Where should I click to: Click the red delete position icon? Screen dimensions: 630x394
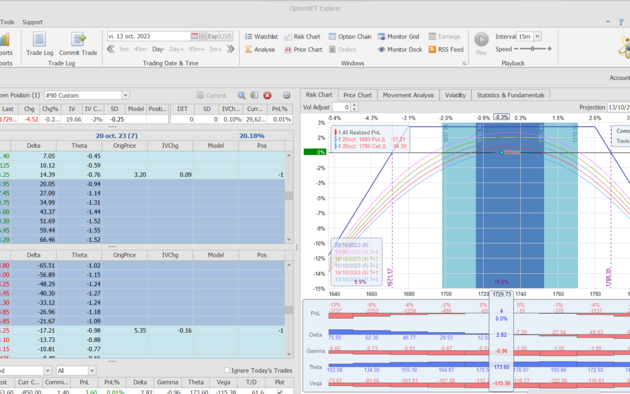point(267,95)
